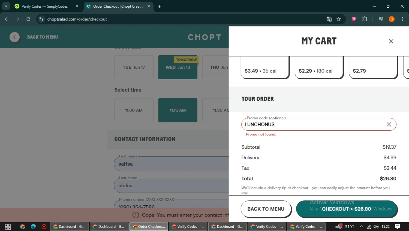Show hidden system tray icons

(361, 227)
